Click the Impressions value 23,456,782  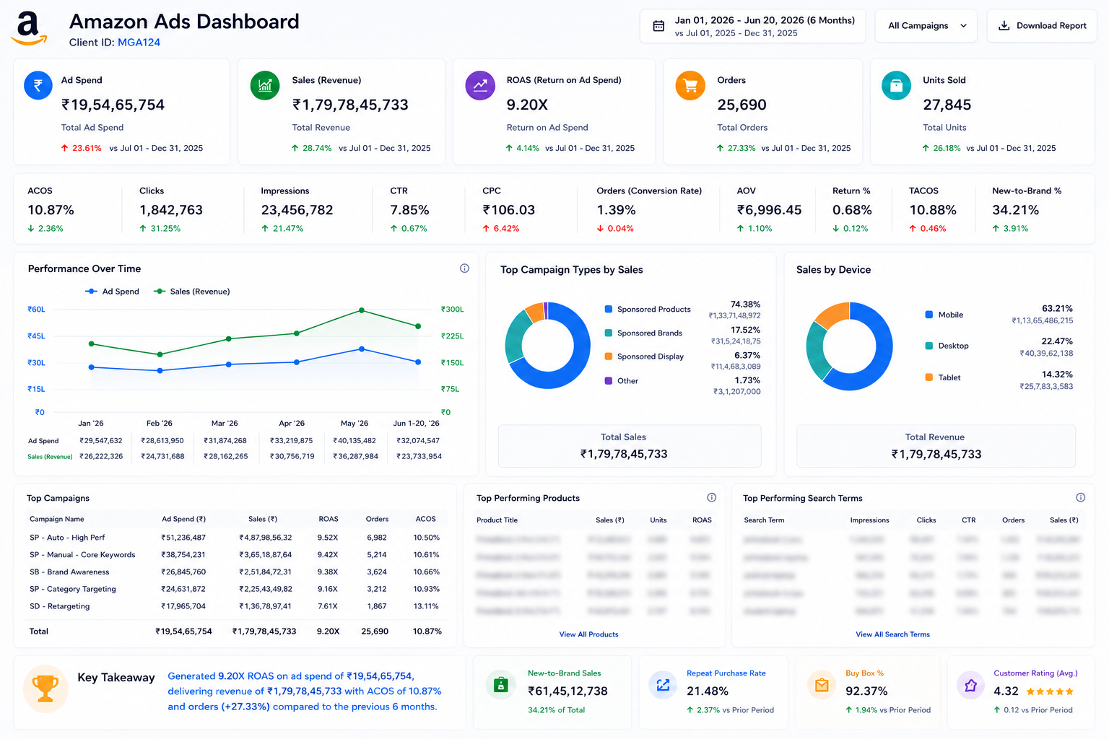[x=297, y=210]
